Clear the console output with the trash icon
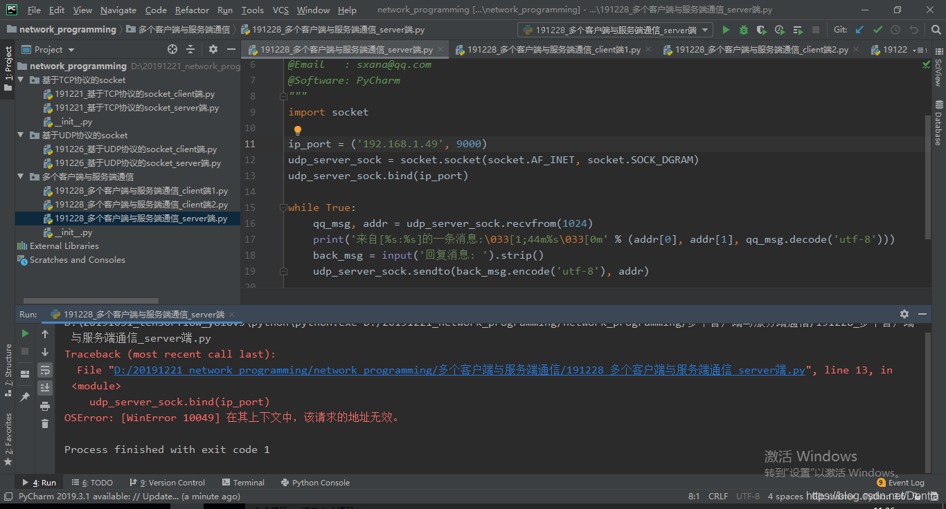 tap(45, 423)
